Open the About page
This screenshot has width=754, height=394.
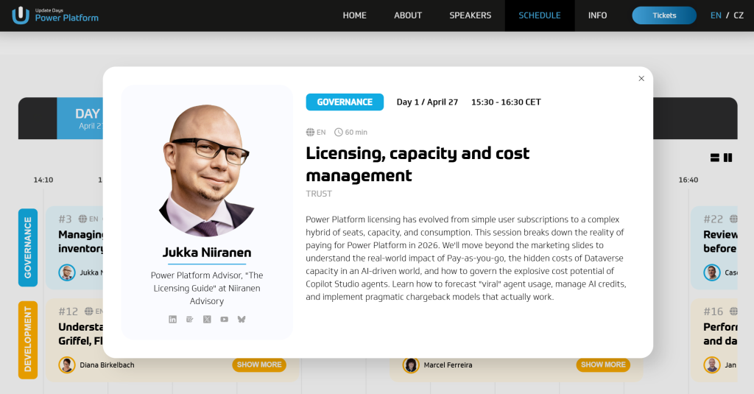408,15
